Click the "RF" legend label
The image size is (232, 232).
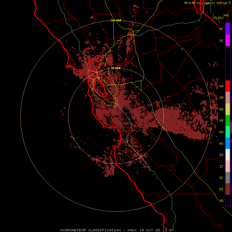(x=221, y=29)
